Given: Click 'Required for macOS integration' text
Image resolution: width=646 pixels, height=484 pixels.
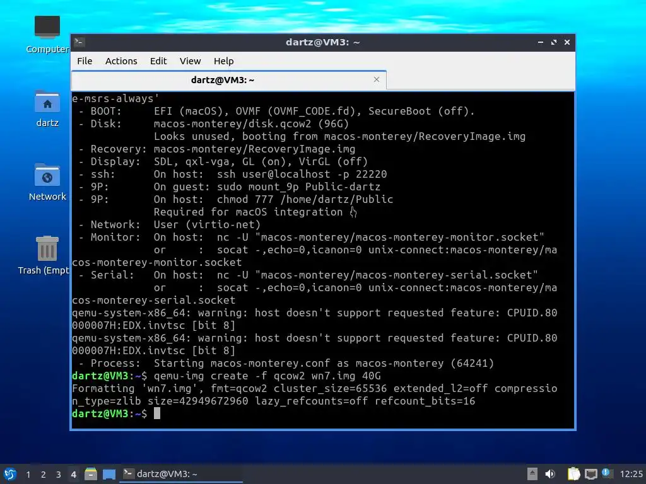Looking at the screenshot, I should click(x=248, y=212).
